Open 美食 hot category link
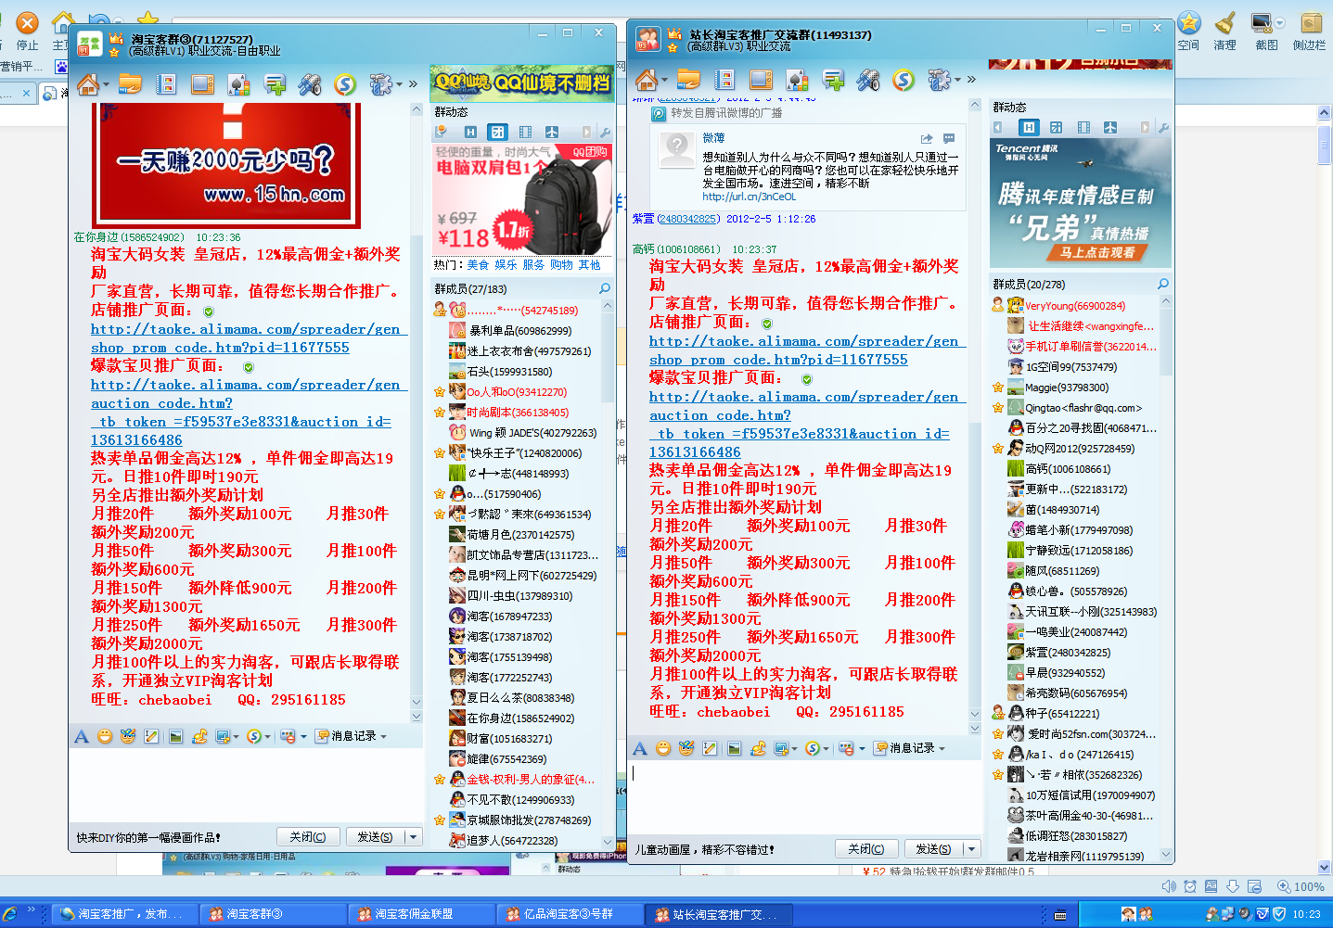Viewport: 1333px width, 928px height. (478, 265)
